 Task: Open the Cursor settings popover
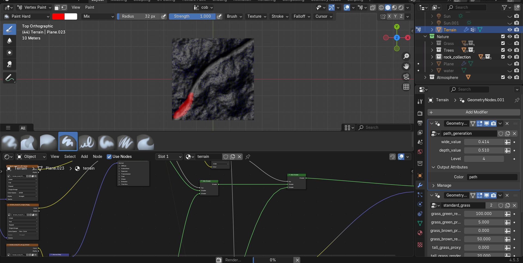coord(324,17)
